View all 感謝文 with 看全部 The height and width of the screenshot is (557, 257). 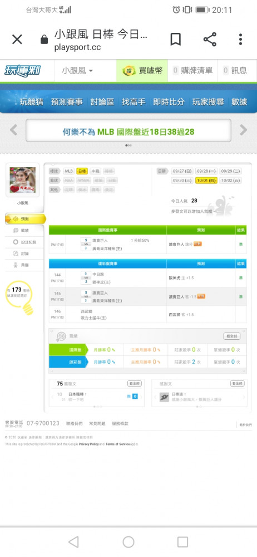point(238,384)
